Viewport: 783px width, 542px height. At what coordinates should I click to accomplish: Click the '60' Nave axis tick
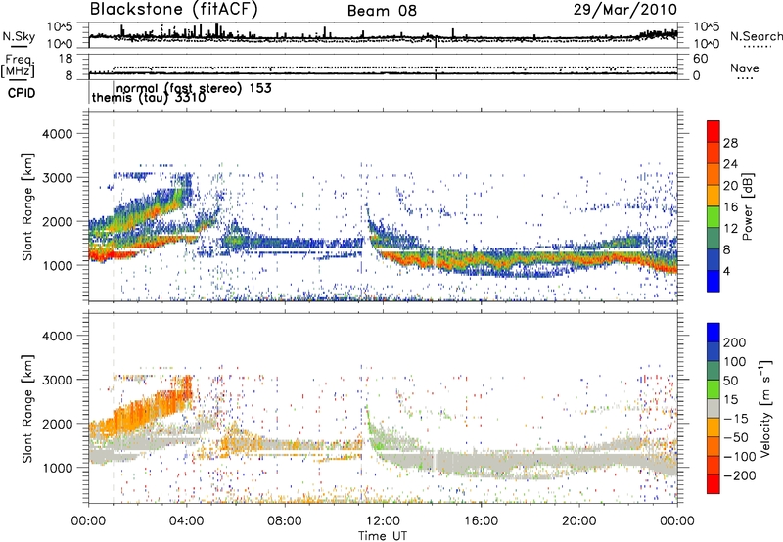(x=700, y=59)
